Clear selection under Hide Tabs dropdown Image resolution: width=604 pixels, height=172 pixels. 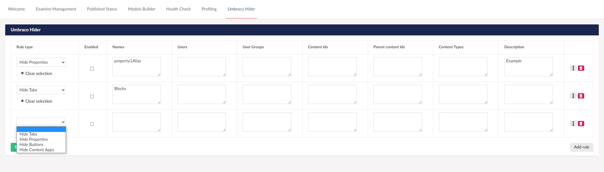point(37,101)
